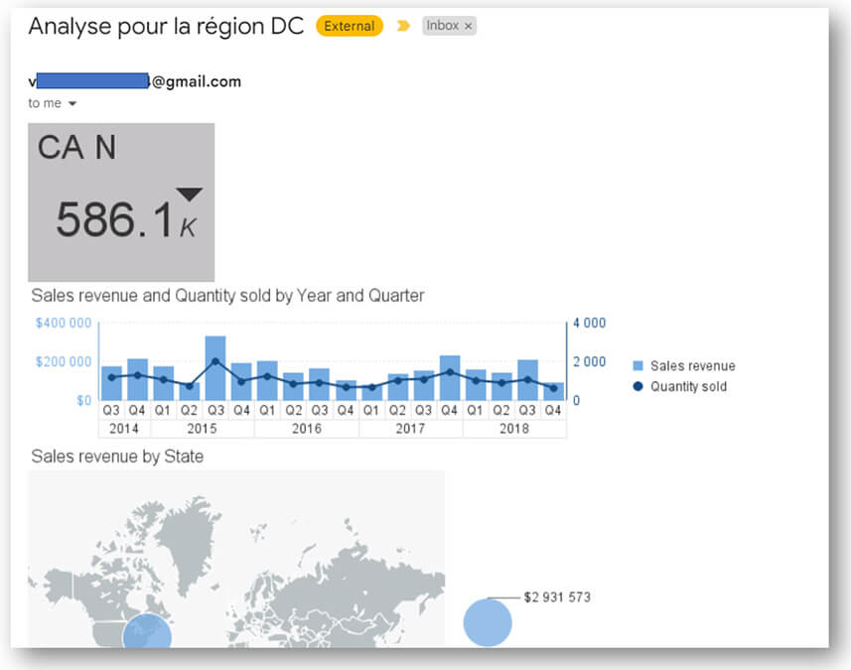Open the email subject 'Analyse pour la région DC'
The height and width of the screenshot is (670, 851).
[x=164, y=27]
